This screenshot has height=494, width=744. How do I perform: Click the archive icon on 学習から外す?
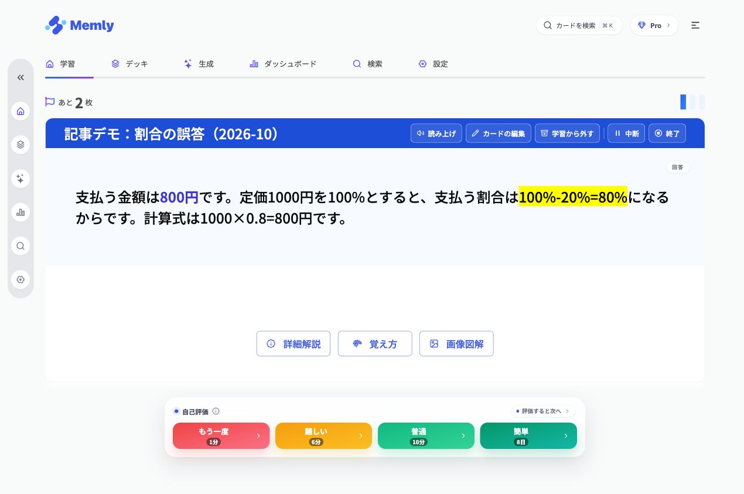[x=544, y=133]
